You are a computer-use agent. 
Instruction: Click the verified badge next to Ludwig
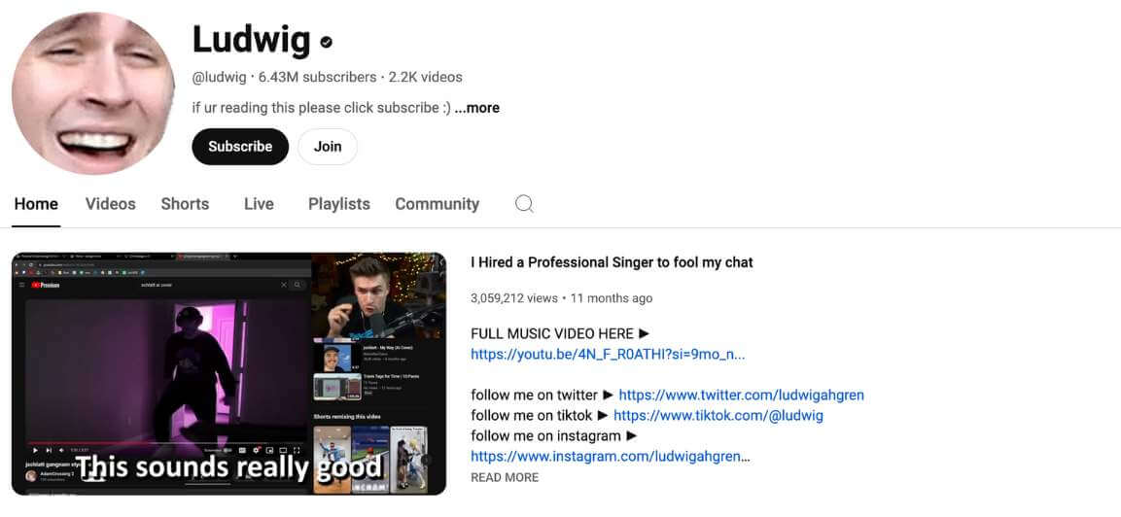pyautogui.click(x=326, y=42)
